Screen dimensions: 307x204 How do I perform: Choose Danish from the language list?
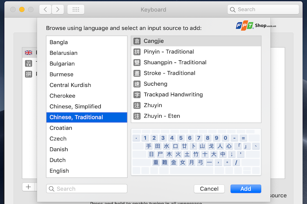coord(59,149)
